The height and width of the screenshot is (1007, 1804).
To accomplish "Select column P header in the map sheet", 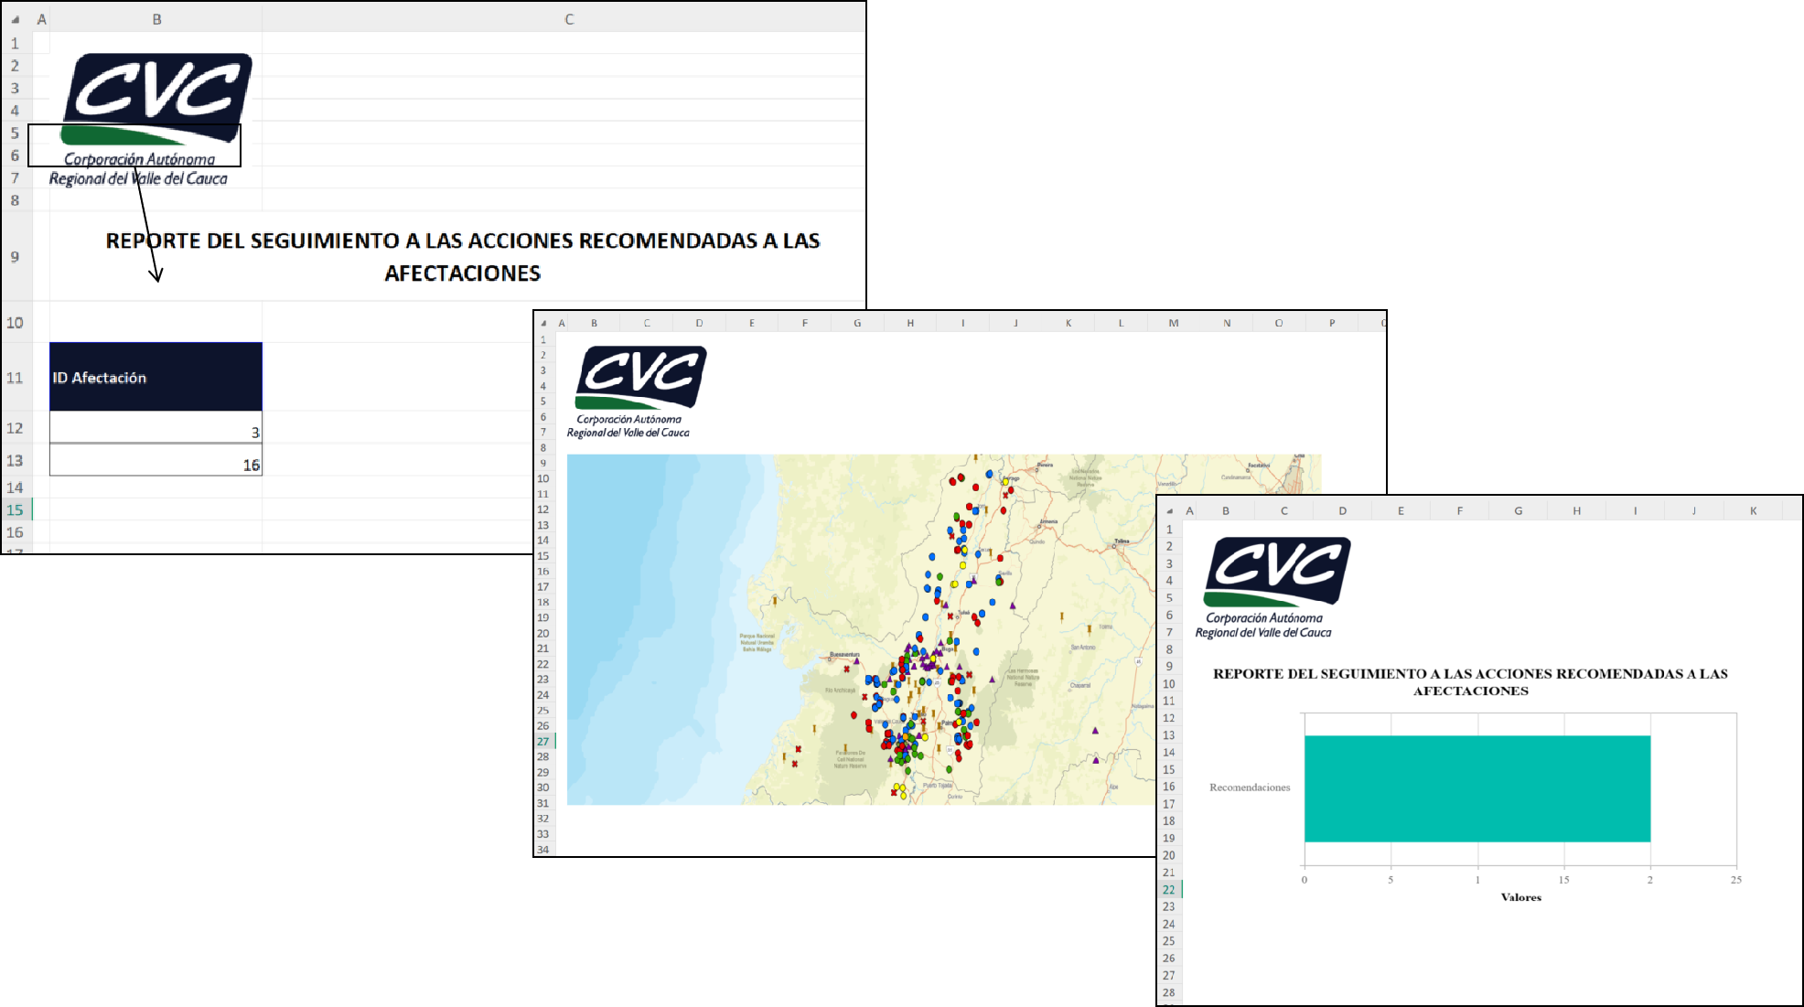I will tap(1332, 323).
